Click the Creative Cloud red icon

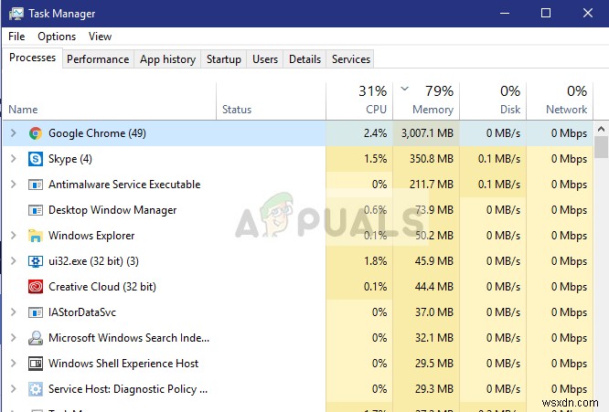pyautogui.click(x=36, y=287)
